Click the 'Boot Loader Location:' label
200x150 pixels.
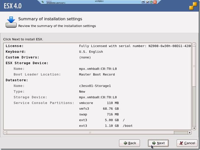coord(37,74)
